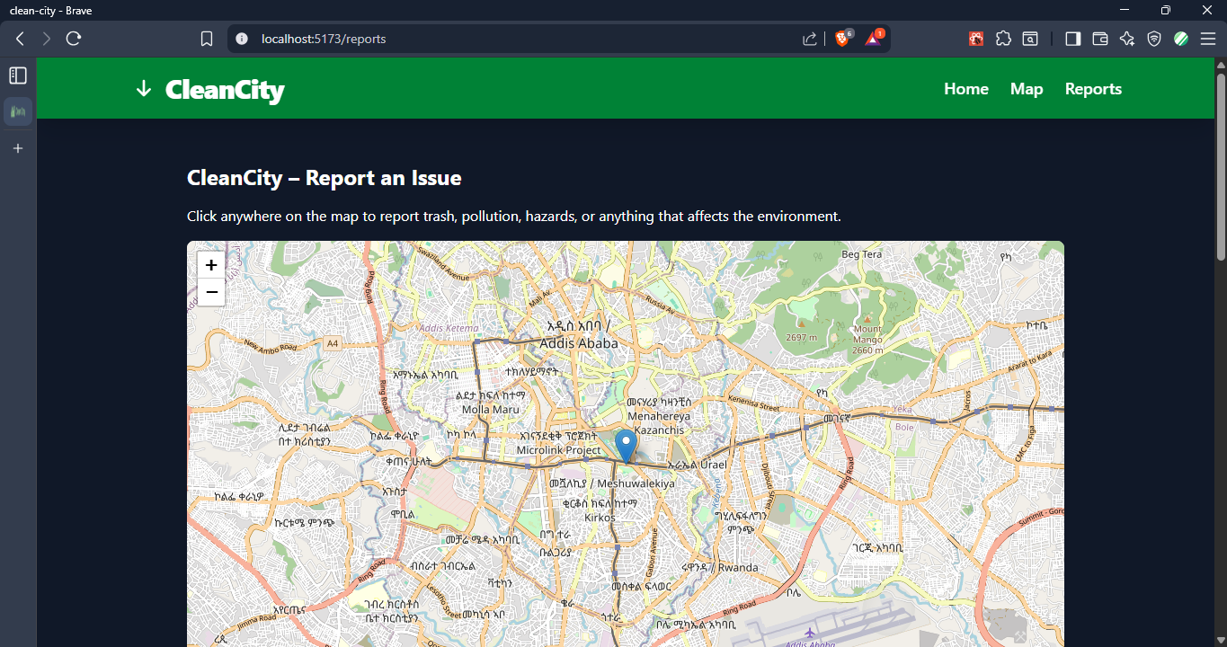This screenshot has height=647, width=1227.
Task: Navigate to the Home nav link
Action: pyautogui.click(x=966, y=89)
